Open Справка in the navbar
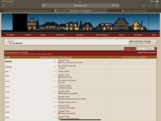 click(43, 35)
